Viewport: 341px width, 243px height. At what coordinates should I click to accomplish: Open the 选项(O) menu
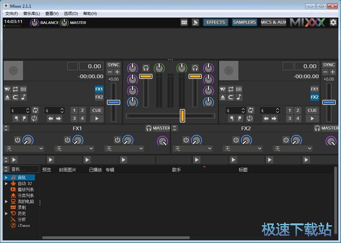[x=70, y=14]
